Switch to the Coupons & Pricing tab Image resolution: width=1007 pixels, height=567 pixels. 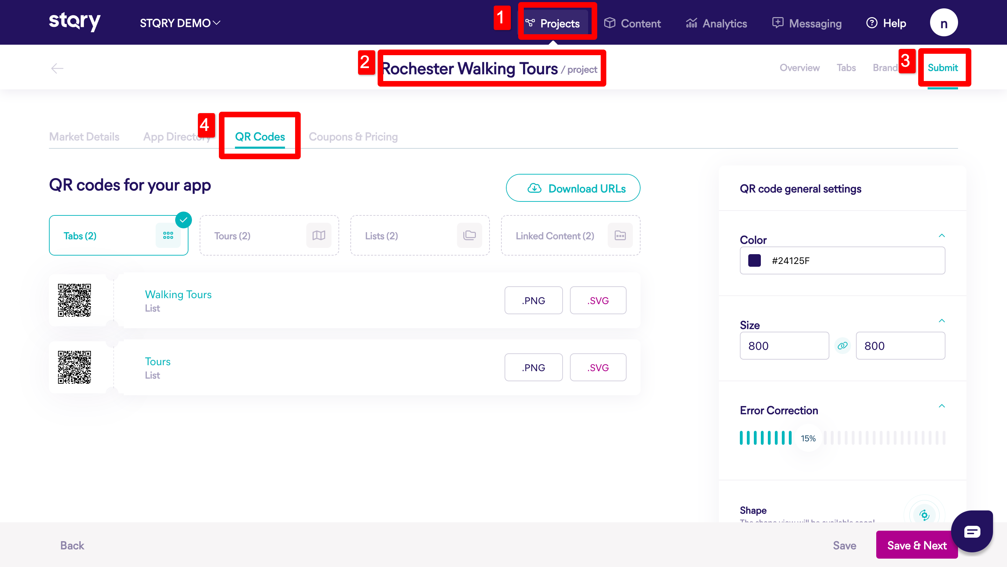(353, 137)
